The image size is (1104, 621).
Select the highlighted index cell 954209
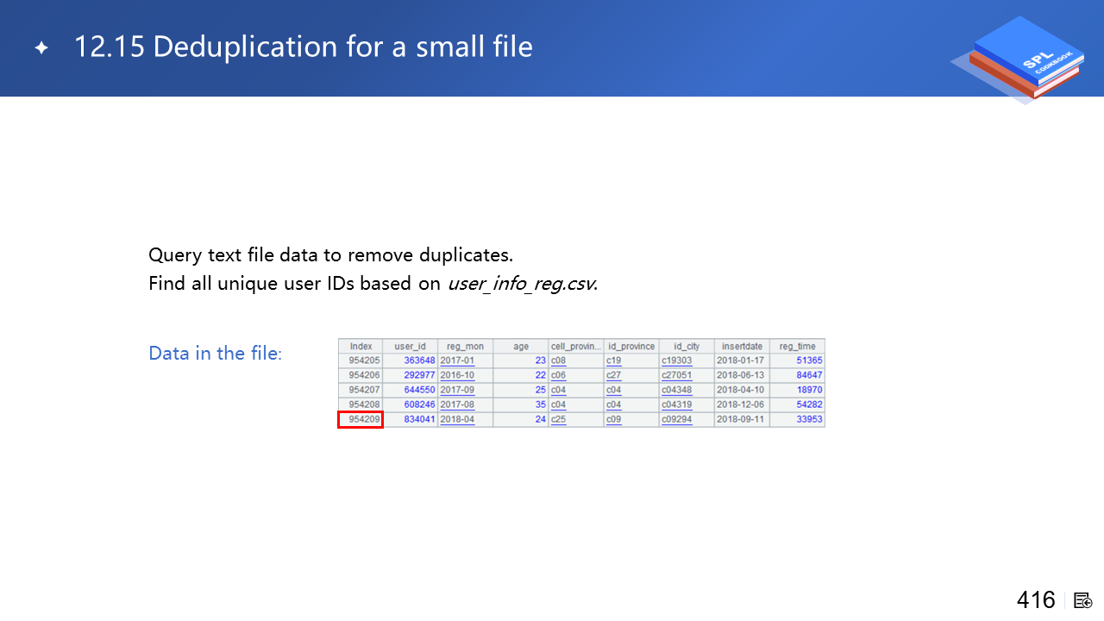point(361,419)
